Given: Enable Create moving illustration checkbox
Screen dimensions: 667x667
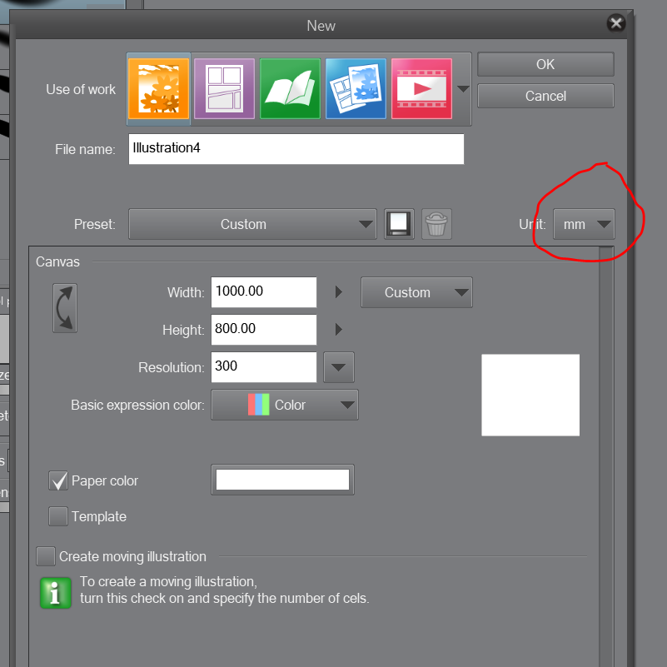Looking at the screenshot, I should click(46, 556).
